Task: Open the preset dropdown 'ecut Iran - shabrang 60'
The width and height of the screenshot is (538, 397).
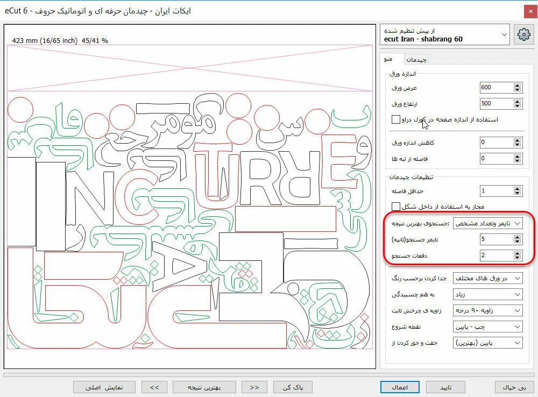Action: click(x=445, y=34)
